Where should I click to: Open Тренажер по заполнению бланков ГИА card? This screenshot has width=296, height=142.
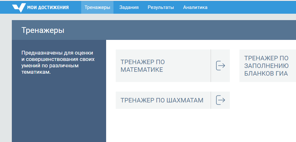click(x=268, y=66)
